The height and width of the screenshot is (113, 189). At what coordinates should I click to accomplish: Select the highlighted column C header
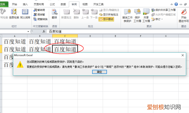(x=65, y=36)
